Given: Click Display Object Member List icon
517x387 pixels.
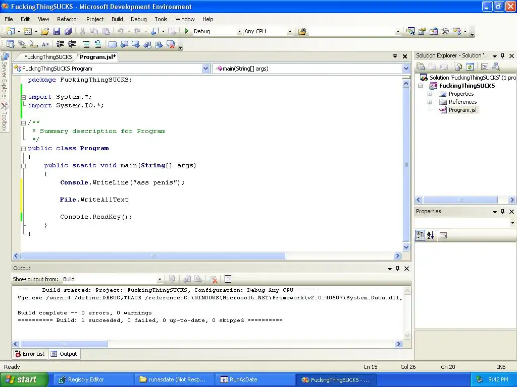Looking at the screenshot, I should (10, 44).
